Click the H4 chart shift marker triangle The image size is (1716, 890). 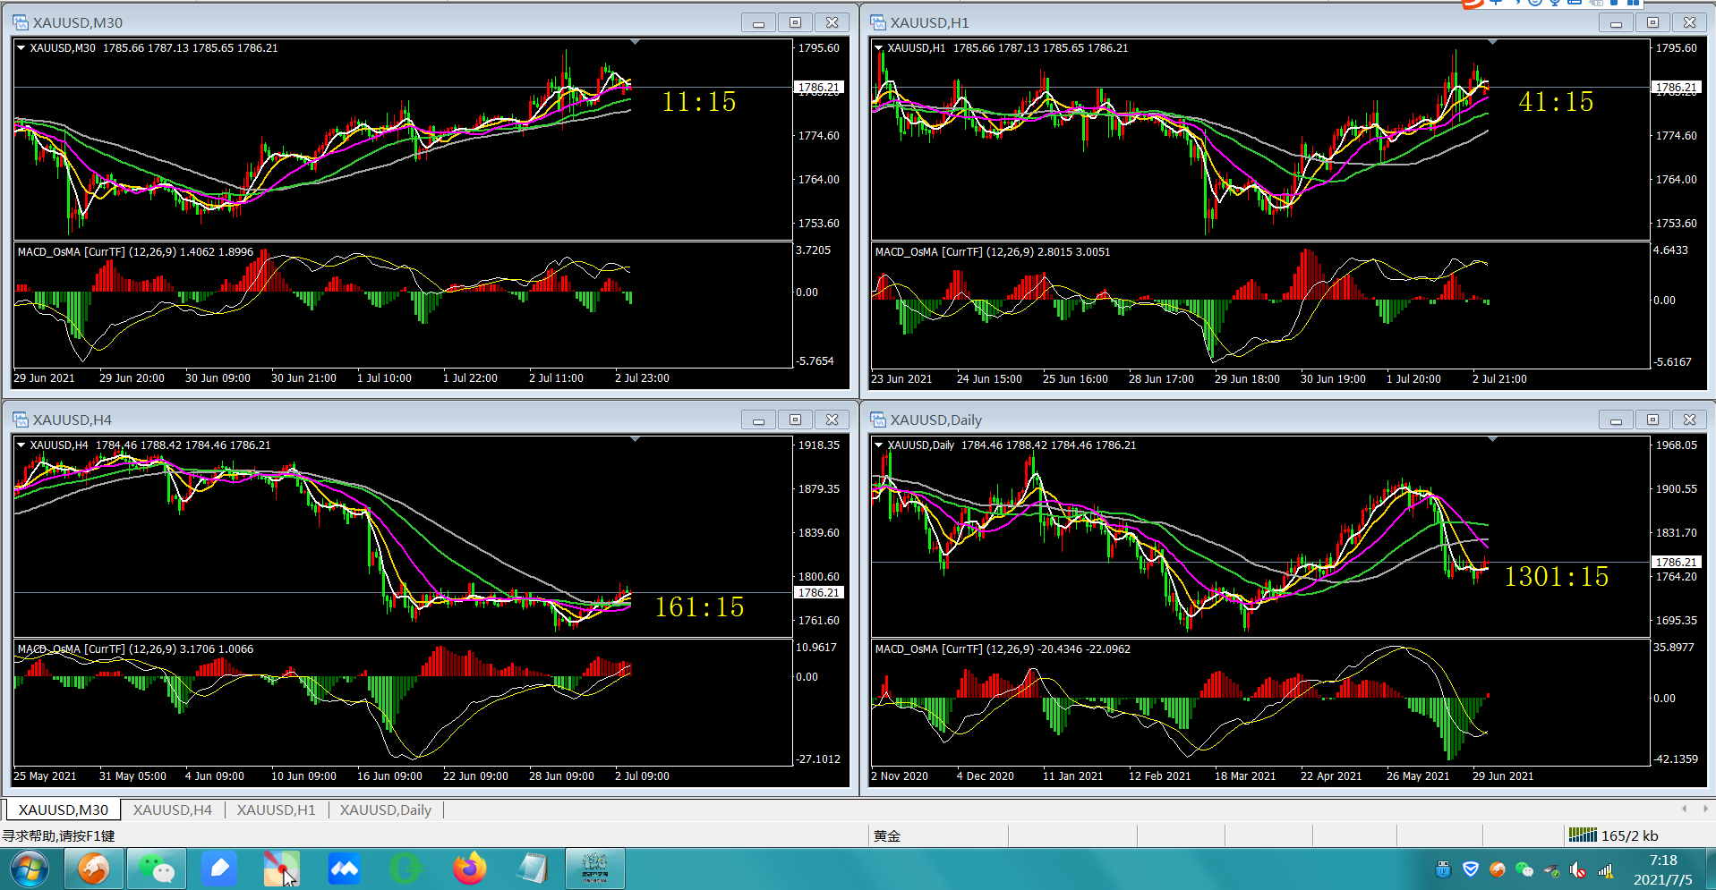tap(635, 439)
